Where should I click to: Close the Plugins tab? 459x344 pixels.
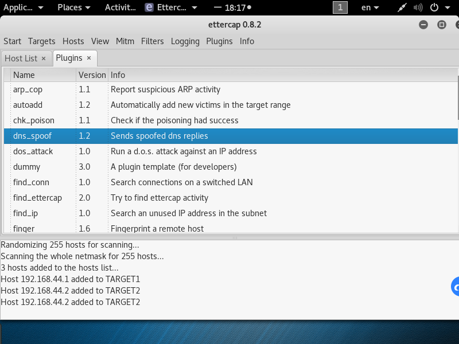click(x=89, y=58)
